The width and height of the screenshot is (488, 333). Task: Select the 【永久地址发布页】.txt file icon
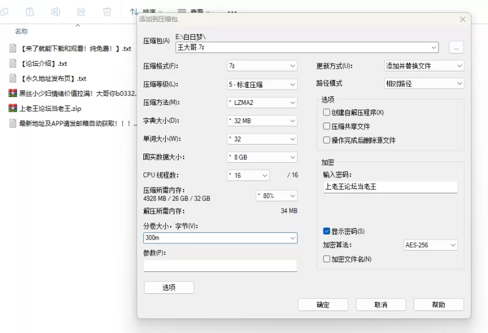coord(12,78)
